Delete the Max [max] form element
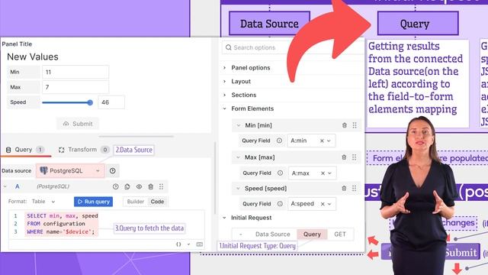Image resolution: width=488 pixels, height=275 pixels. pyautogui.click(x=344, y=157)
